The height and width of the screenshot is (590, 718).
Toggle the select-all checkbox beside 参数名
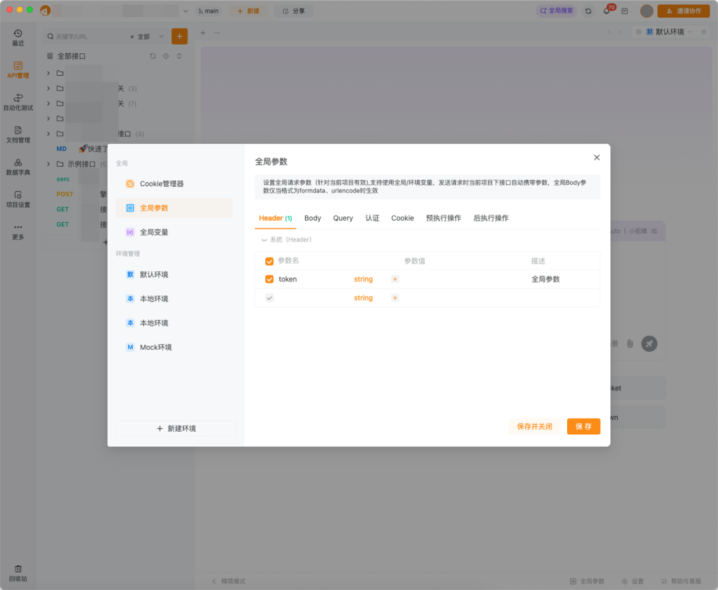(269, 261)
